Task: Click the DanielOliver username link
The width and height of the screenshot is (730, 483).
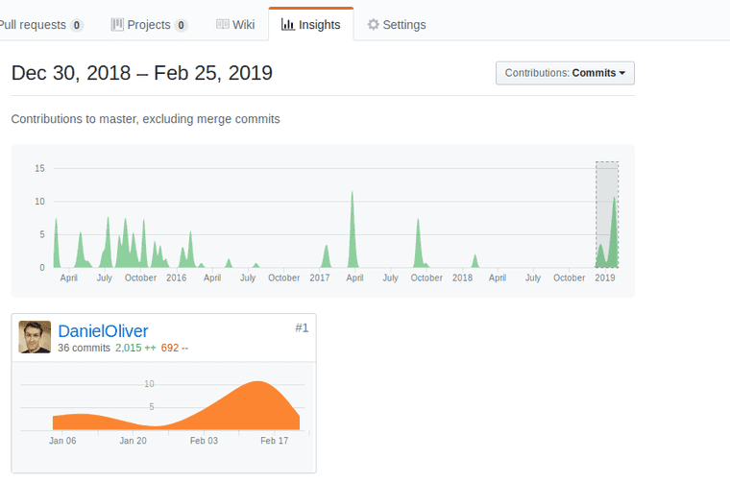Action: tap(103, 331)
